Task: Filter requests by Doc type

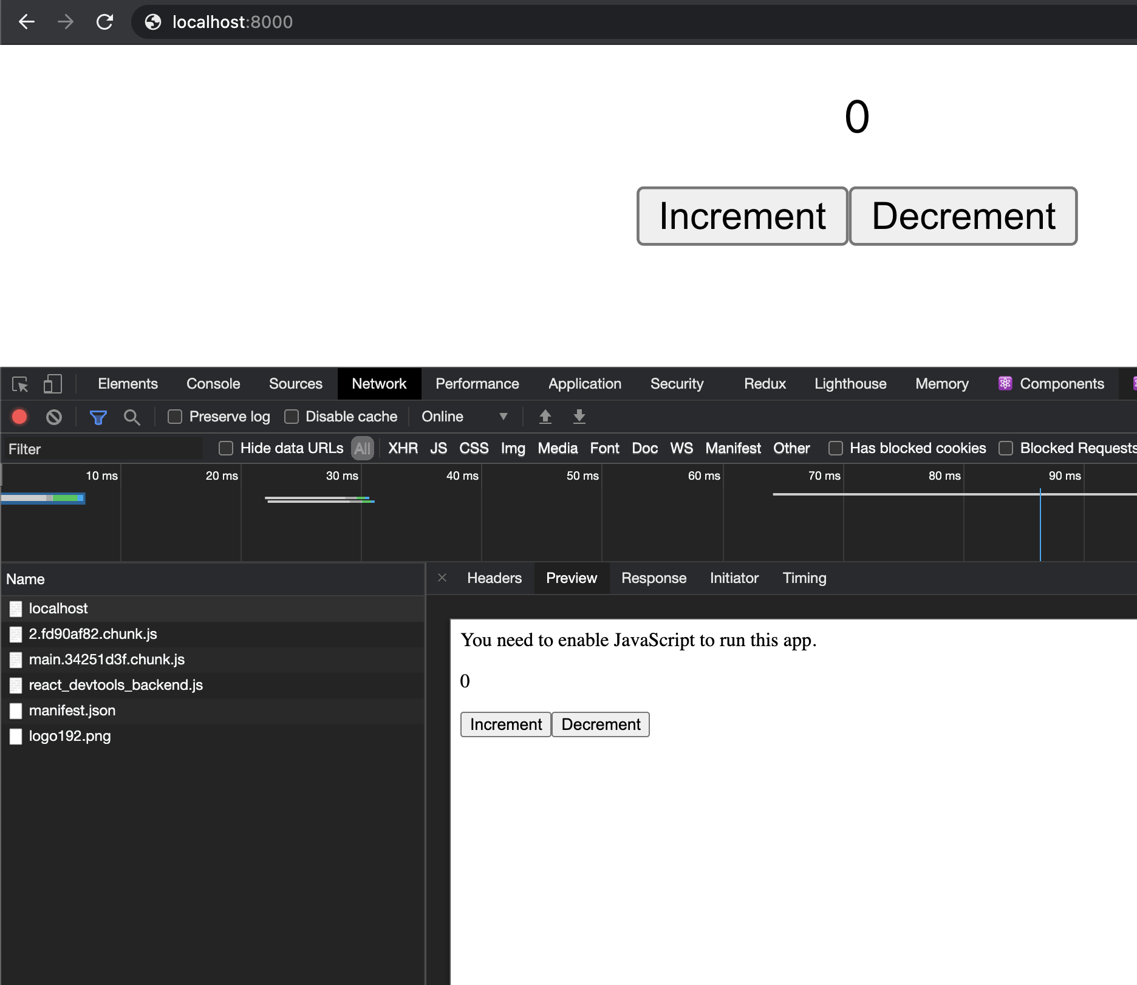Action: (644, 448)
